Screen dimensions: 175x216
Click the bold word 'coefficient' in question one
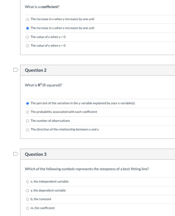click(49, 7)
